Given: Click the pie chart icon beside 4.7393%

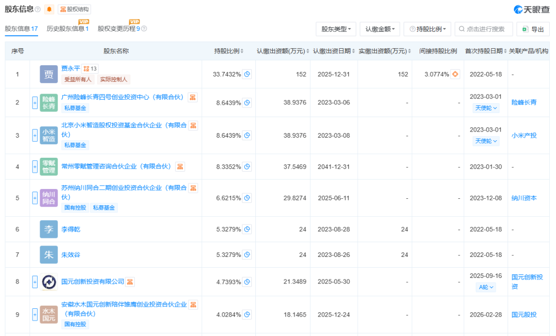Looking at the screenshot, I should (247, 282).
